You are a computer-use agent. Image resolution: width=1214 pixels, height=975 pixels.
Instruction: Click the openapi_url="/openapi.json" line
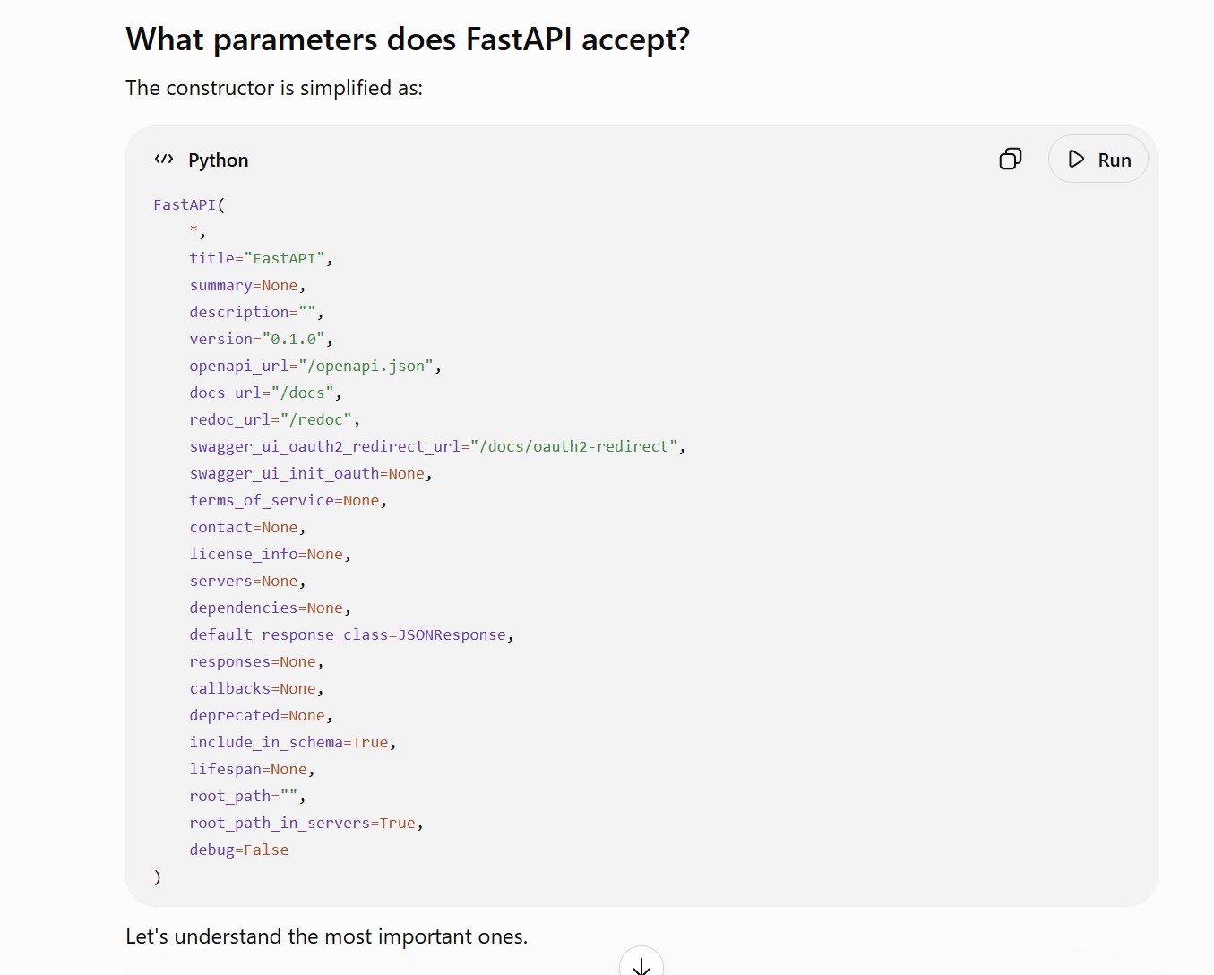(x=315, y=366)
